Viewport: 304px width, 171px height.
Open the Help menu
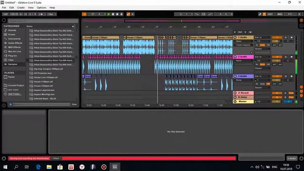[x=52, y=8]
